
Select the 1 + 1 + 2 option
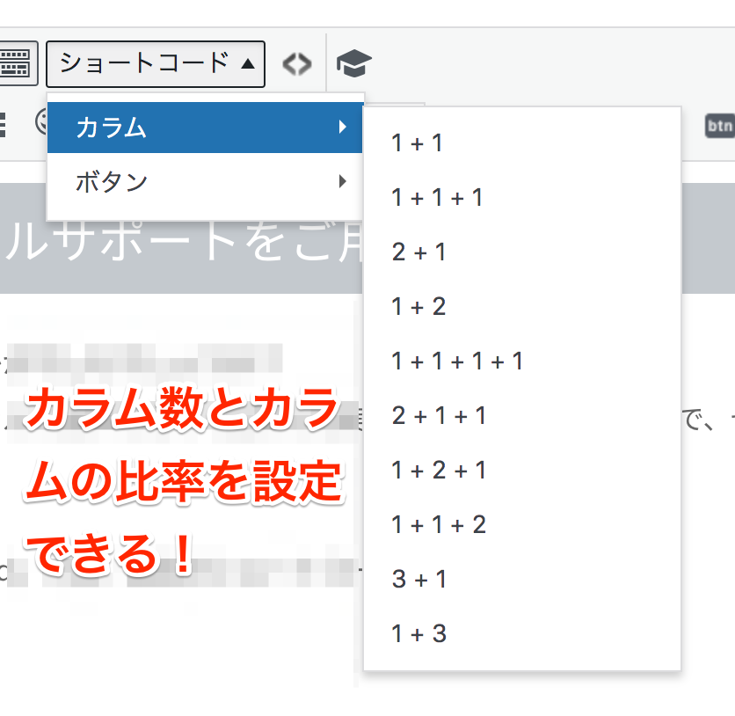[x=440, y=525]
